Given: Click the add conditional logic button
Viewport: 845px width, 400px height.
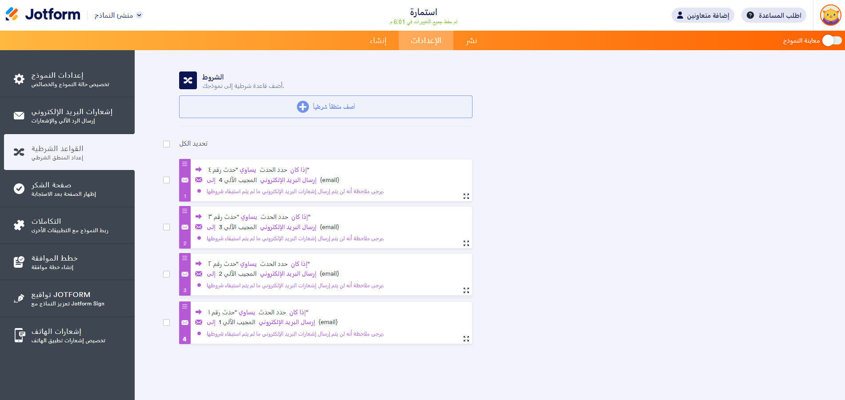Looking at the screenshot, I should tap(325, 107).
